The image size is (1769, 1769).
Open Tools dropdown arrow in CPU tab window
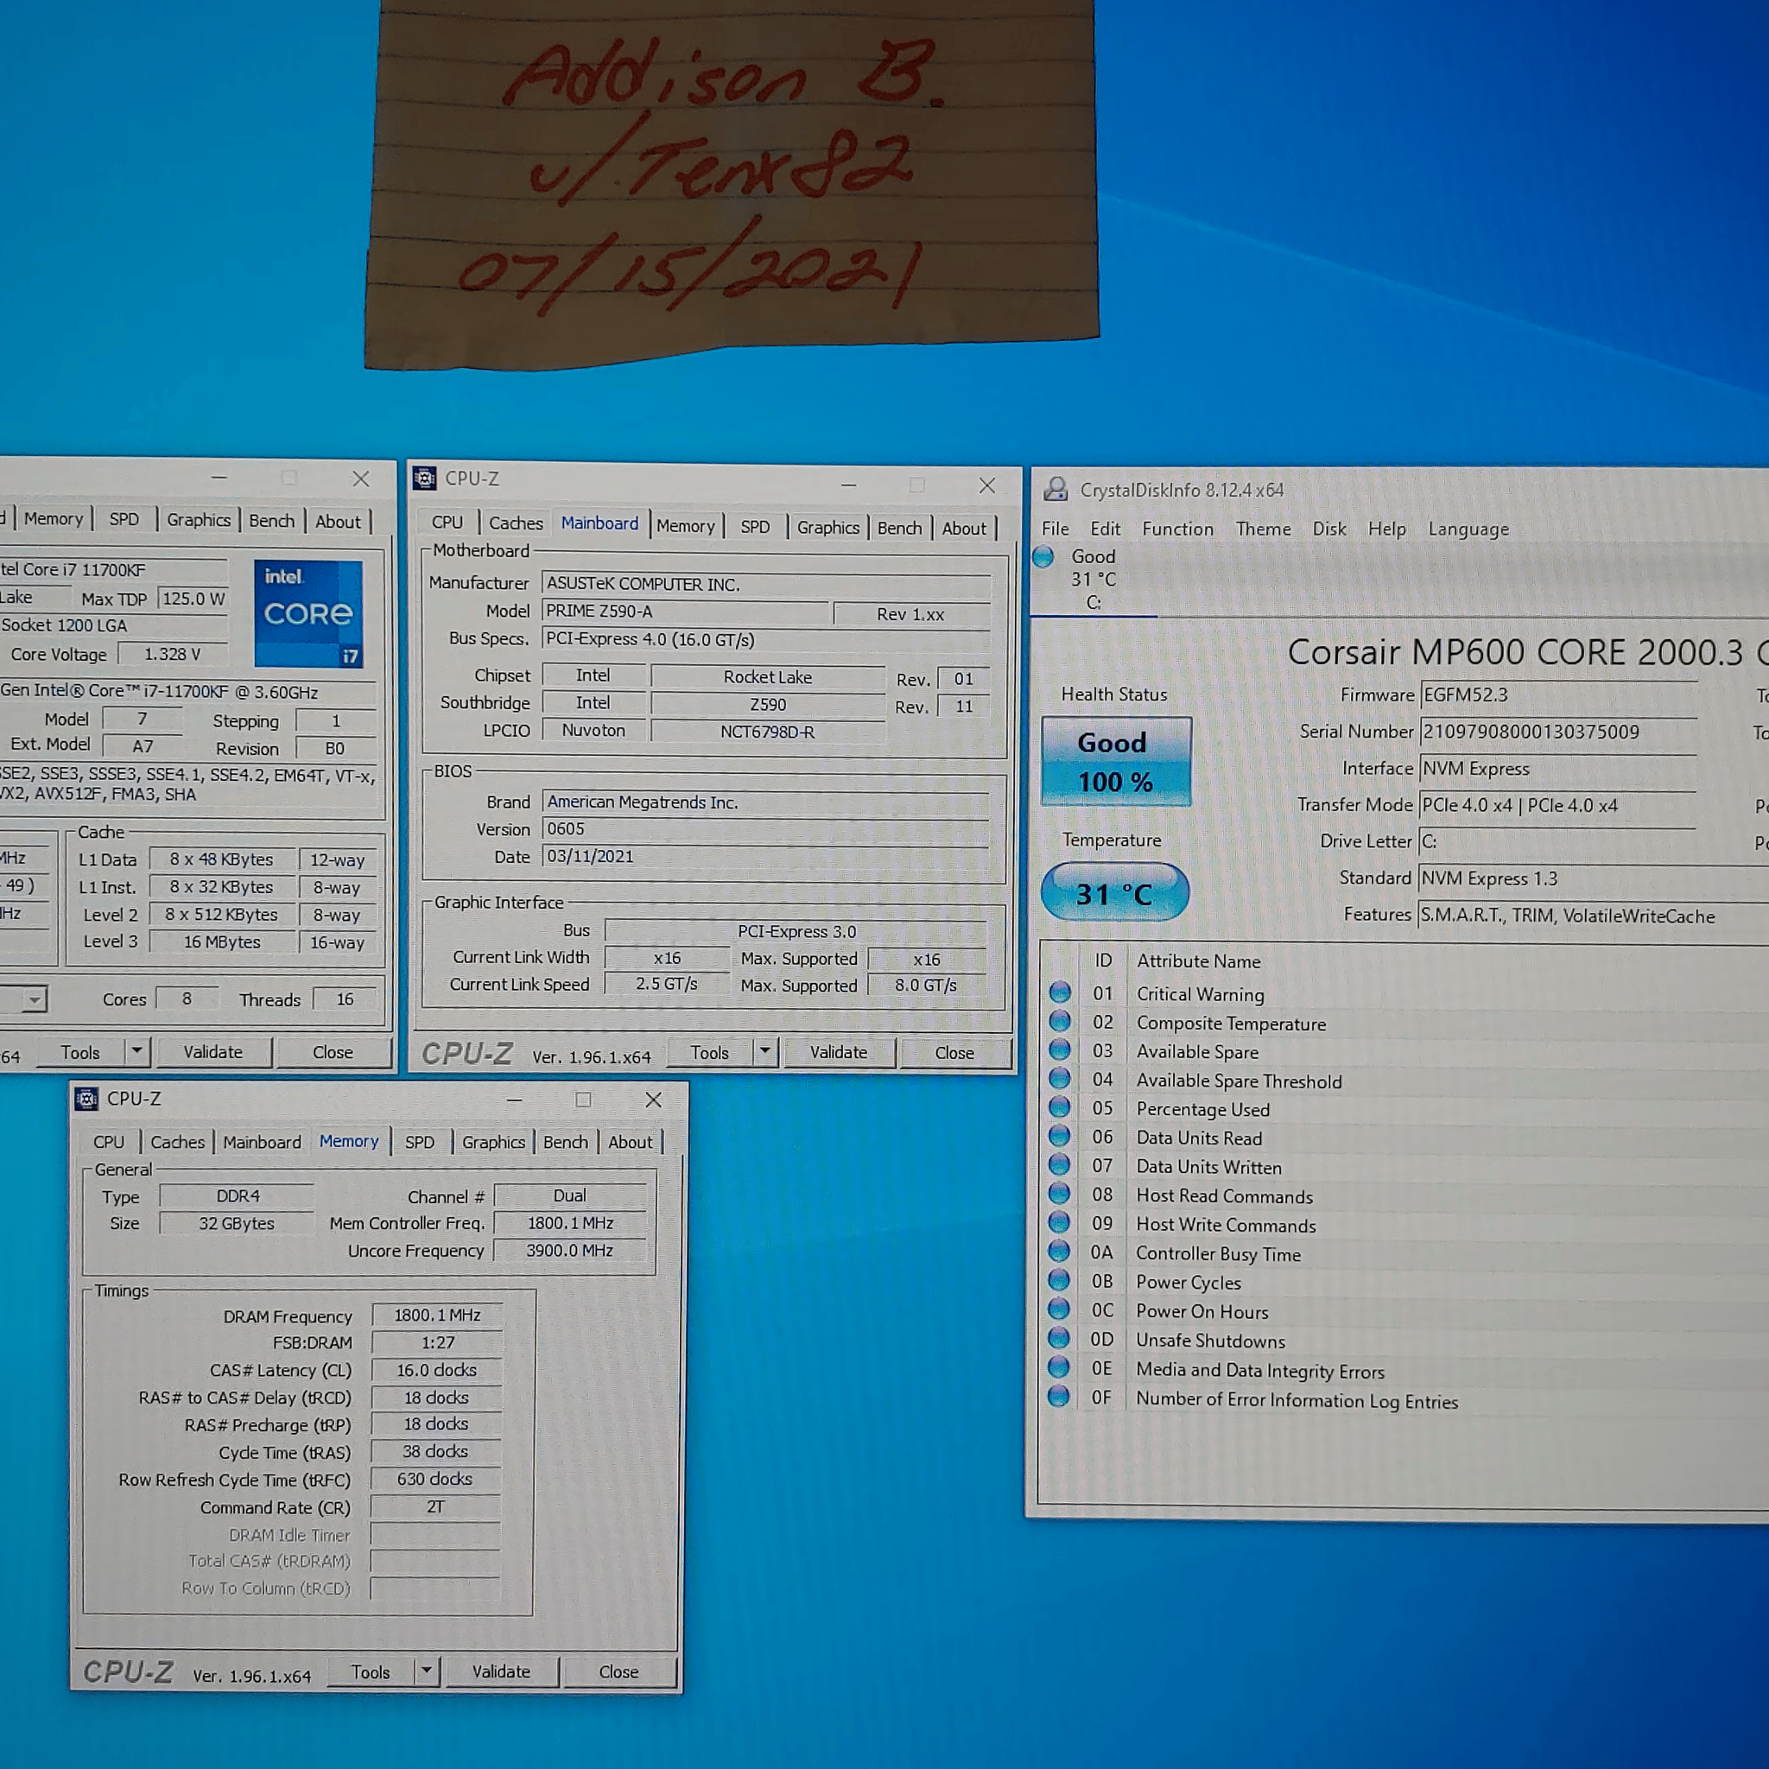pos(136,1051)
